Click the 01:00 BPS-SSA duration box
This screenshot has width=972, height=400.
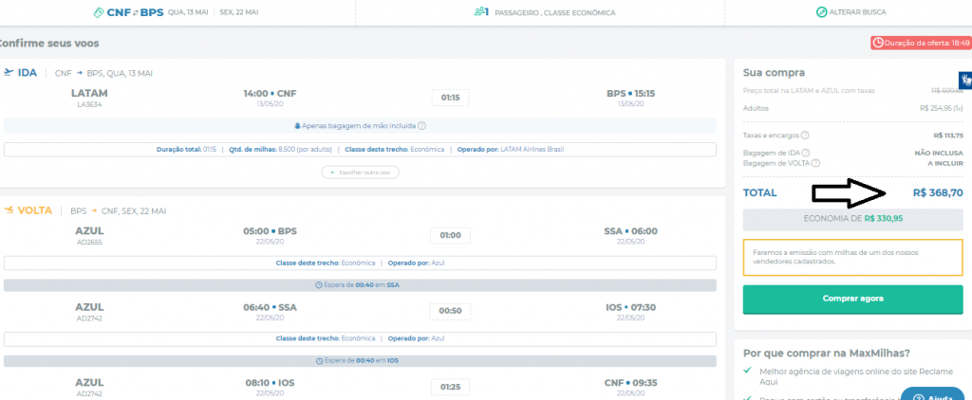[450, 235]
